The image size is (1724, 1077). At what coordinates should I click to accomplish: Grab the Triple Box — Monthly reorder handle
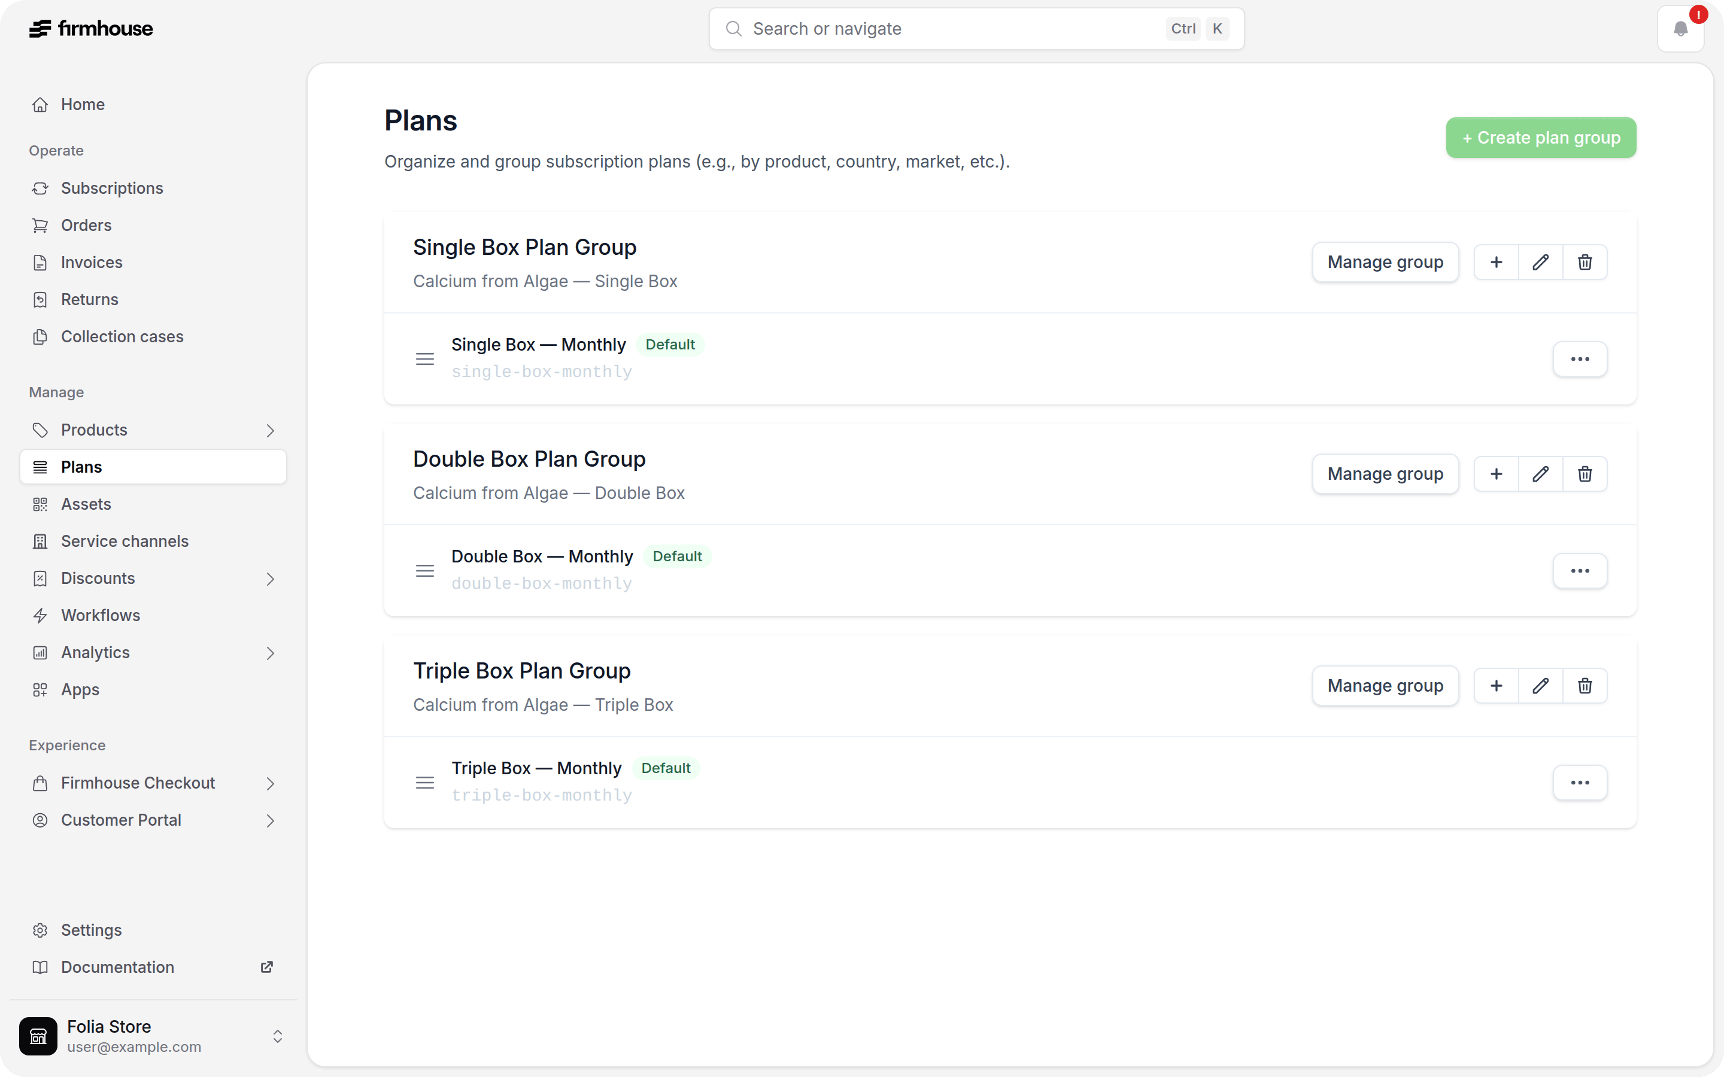pos(424,783)
